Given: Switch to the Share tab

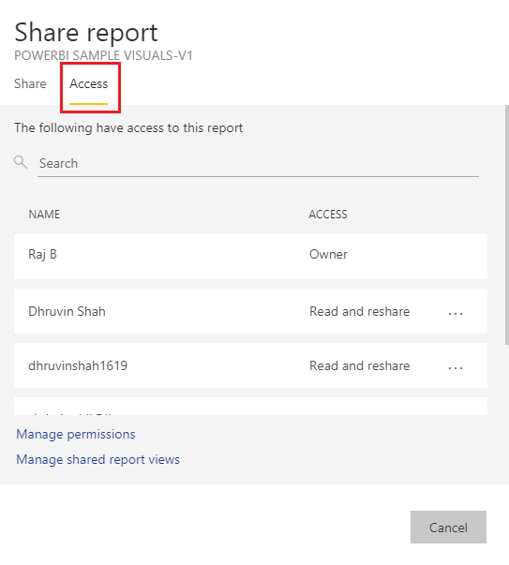Looking at the screenshot, I should pyautogui.click(x=30, y=83).
